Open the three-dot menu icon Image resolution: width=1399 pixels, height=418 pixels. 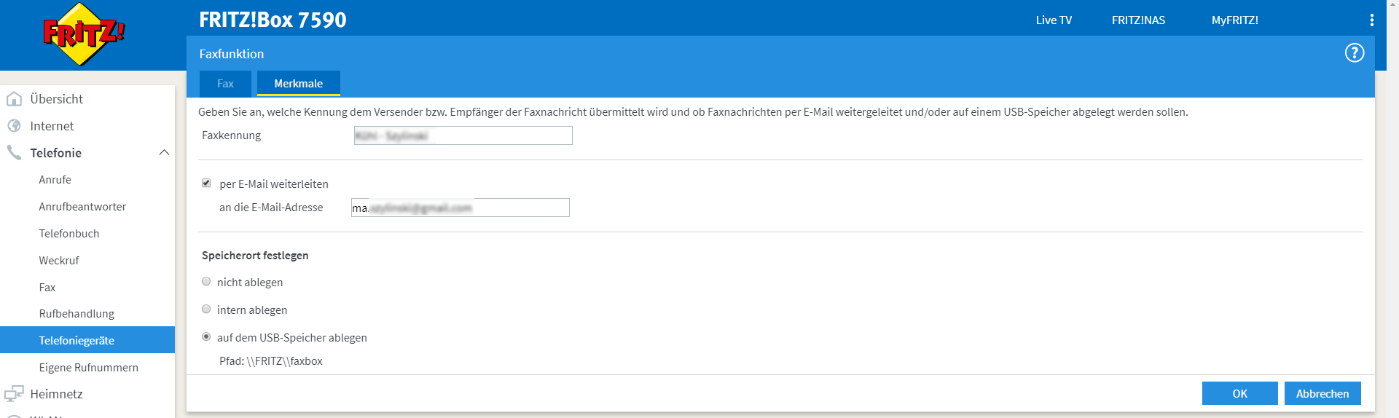[1372, 20]
